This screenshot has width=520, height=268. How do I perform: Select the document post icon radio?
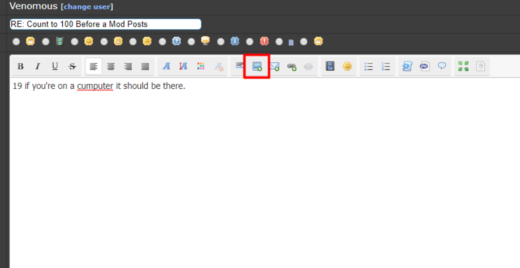click(x=279, y=41)
